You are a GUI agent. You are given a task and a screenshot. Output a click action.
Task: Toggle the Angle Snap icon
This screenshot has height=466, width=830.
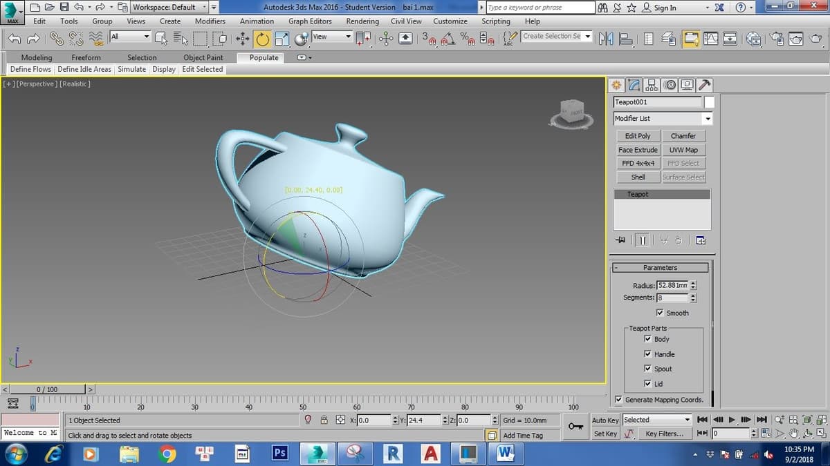[448, 39]
